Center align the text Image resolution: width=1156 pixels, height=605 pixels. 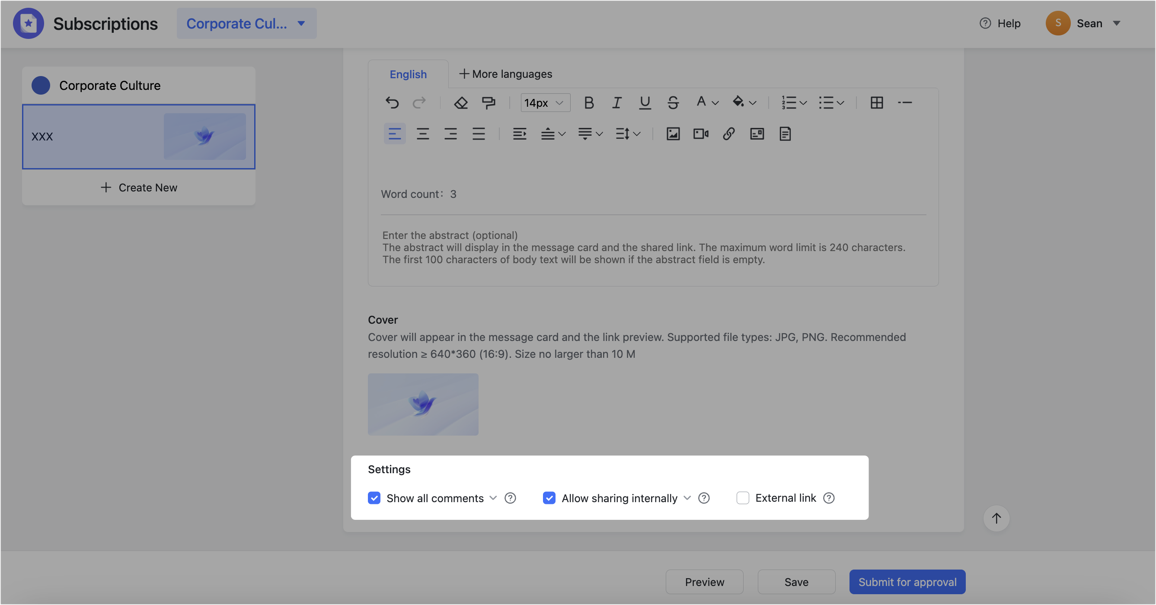click(x=423, y=134)
